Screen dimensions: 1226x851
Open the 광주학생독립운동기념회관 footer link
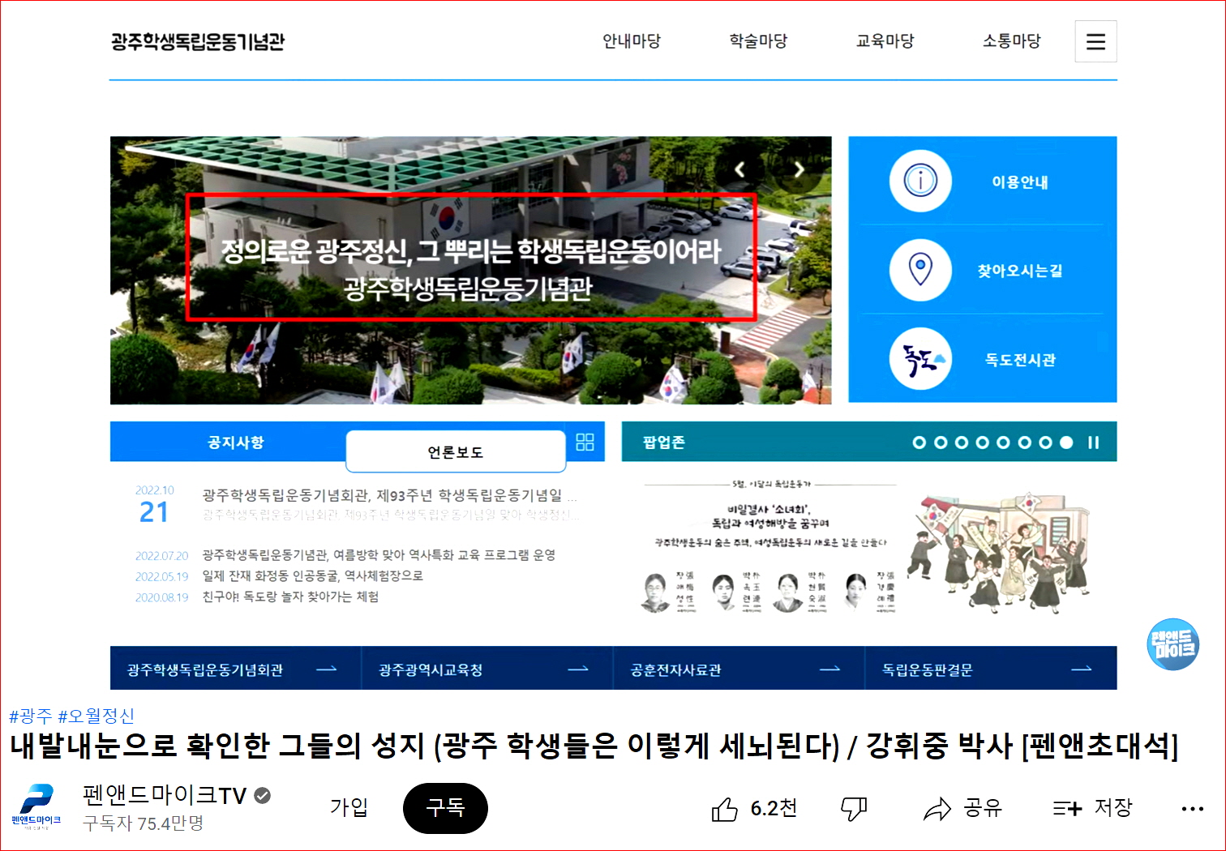(205, 670)
